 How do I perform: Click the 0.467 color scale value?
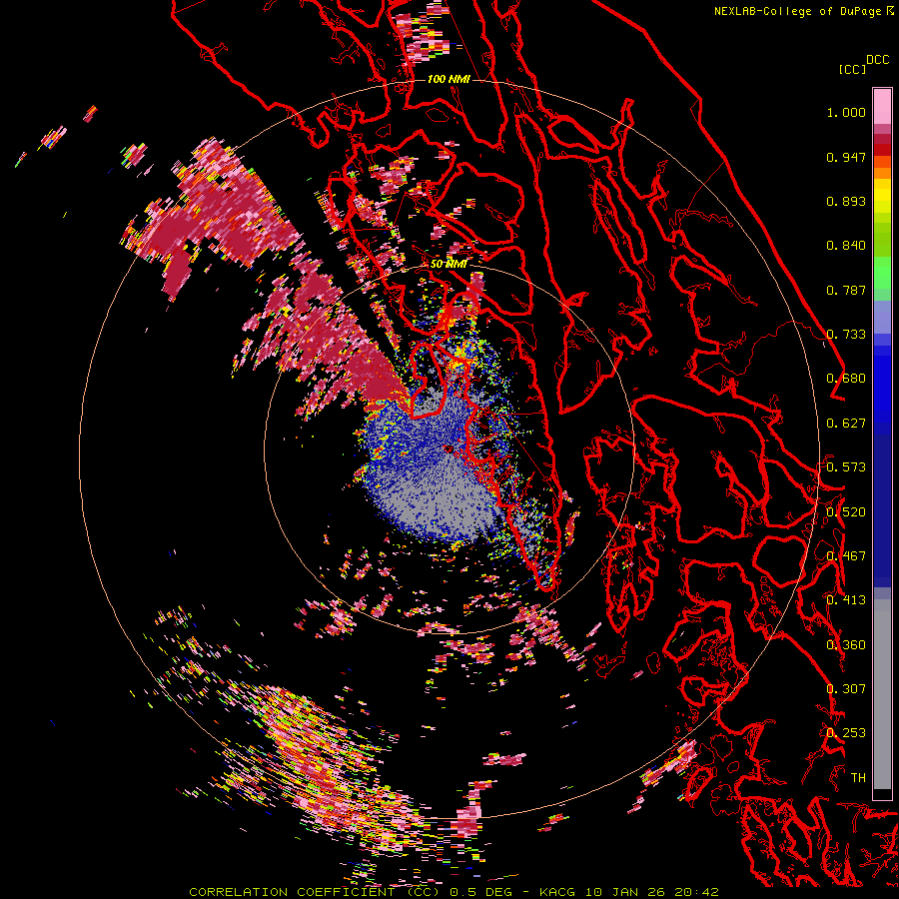pos(846,556)
